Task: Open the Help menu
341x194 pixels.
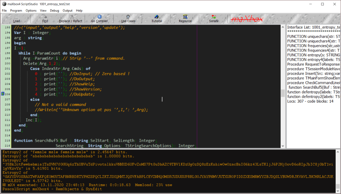Action: coord(79,11)
